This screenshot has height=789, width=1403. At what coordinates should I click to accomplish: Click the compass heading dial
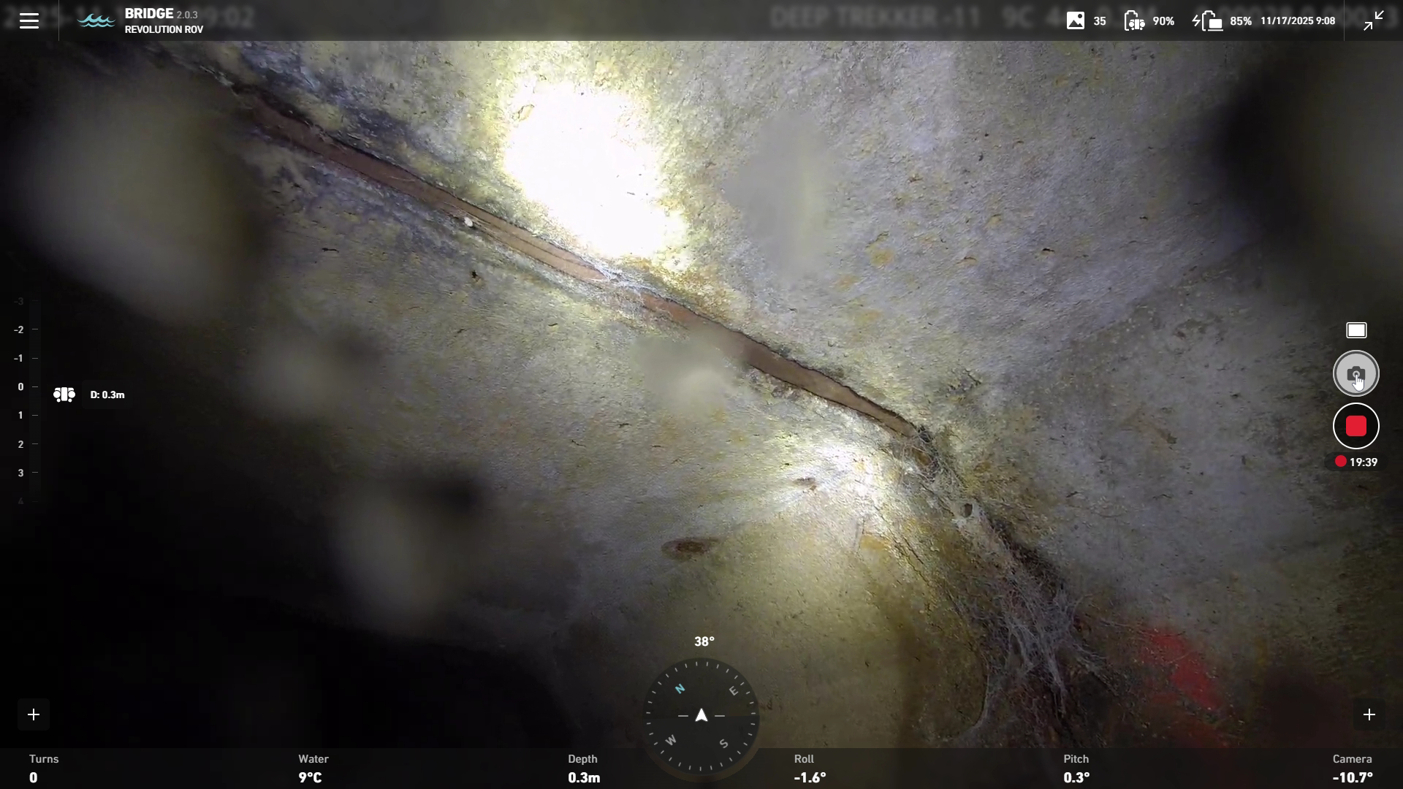point(701,715)
